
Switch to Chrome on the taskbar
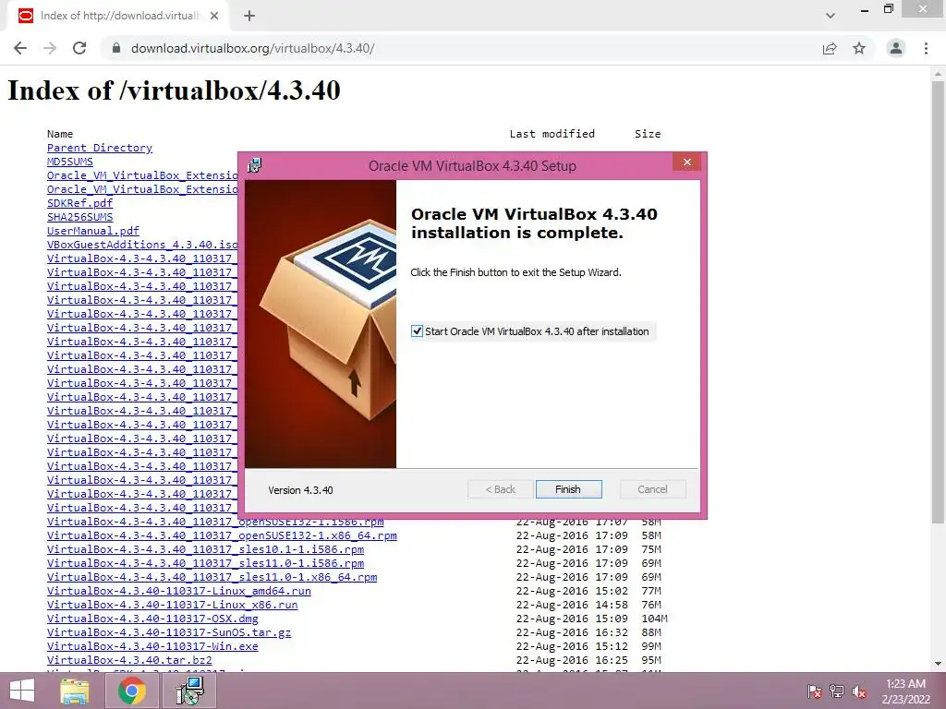click(x=131, y=691)
